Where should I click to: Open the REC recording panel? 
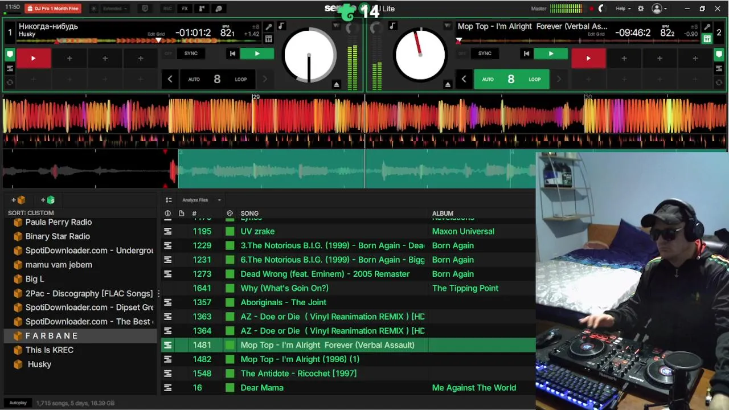167,9
